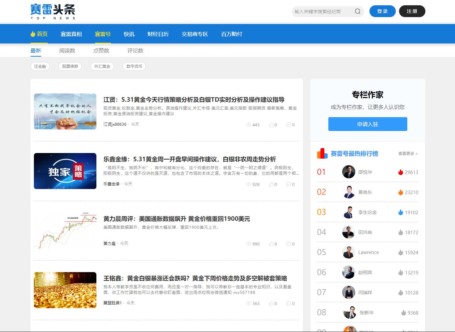
Task: Click the red flame icon beside 29613
Action: (x=400, y=172)
